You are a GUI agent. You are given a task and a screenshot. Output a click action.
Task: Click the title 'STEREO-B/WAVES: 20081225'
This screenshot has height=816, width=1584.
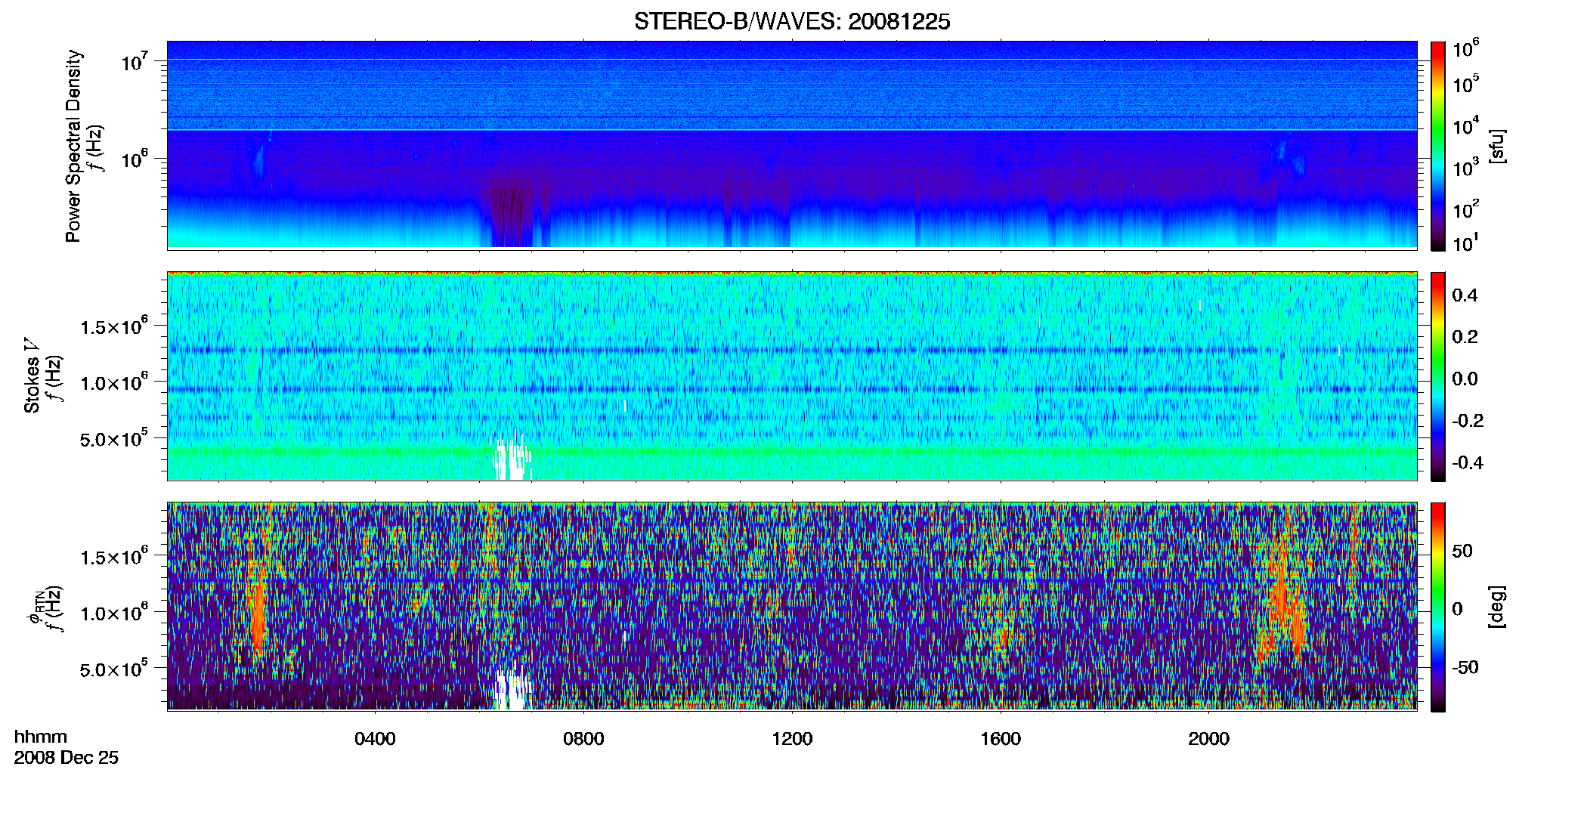coord(792,22)
